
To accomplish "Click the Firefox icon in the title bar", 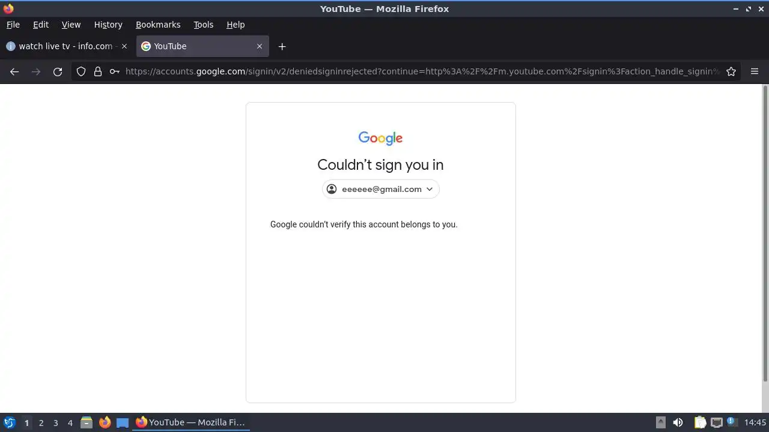I will point(8,8).
